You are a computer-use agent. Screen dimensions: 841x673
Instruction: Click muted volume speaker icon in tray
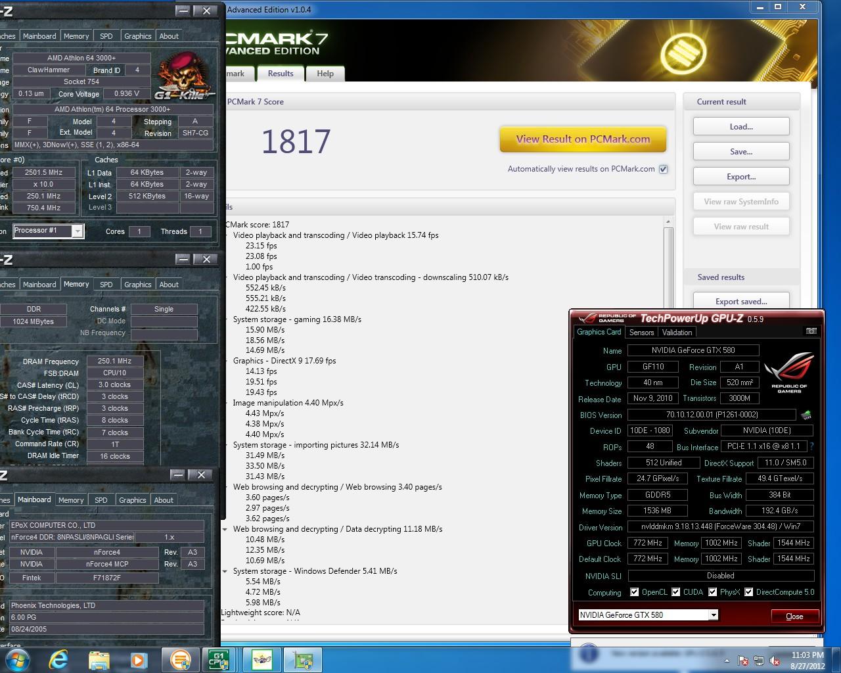click(776, 661)
